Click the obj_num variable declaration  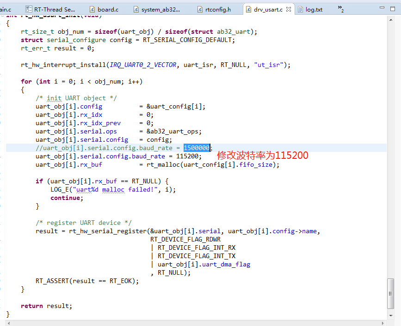[71, 32]
